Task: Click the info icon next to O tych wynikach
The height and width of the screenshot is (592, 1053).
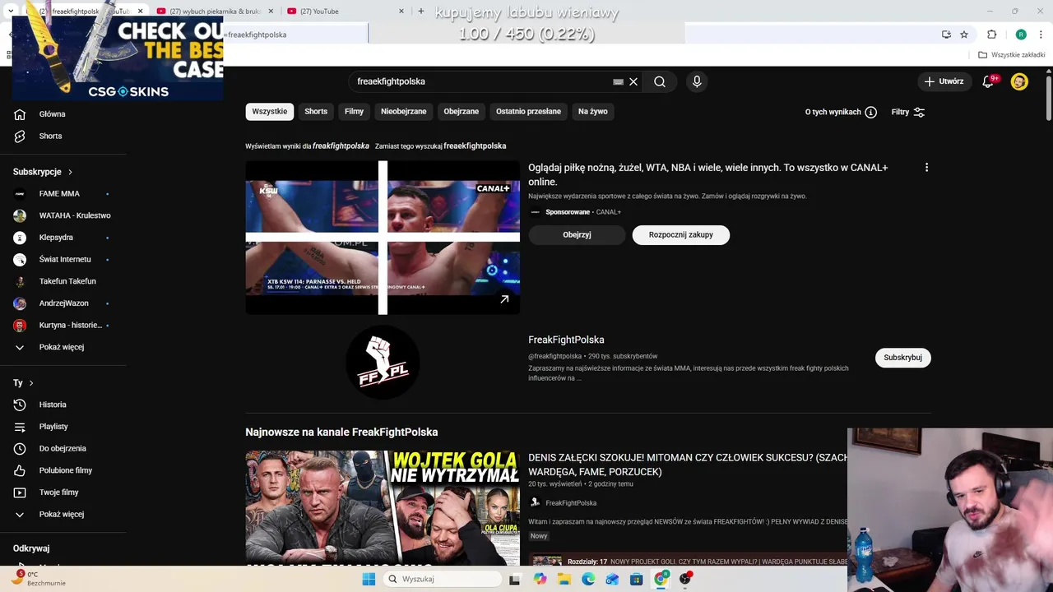Action: click(x=870, y=112)
